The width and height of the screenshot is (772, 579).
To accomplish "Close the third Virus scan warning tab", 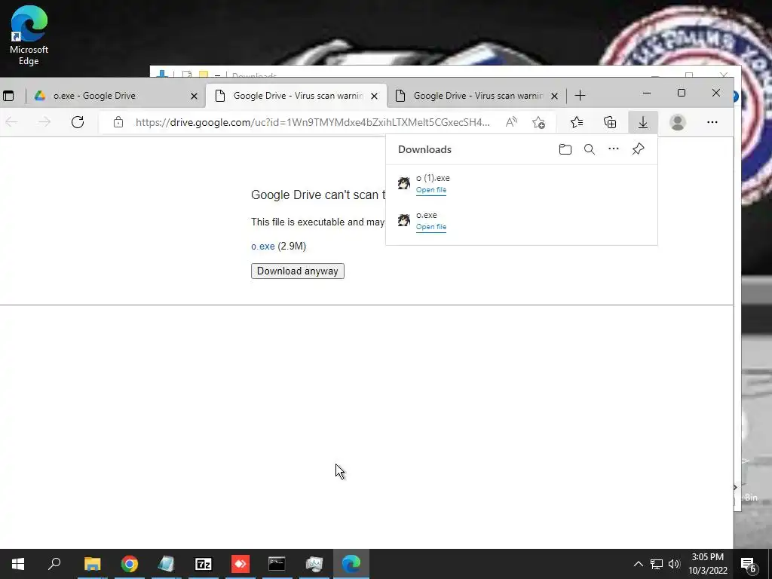I will coord(554,96).
